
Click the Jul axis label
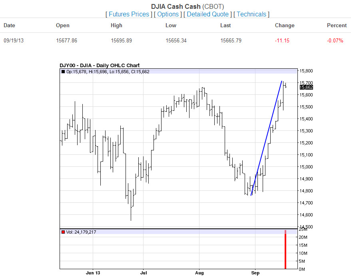pos(144,273)
